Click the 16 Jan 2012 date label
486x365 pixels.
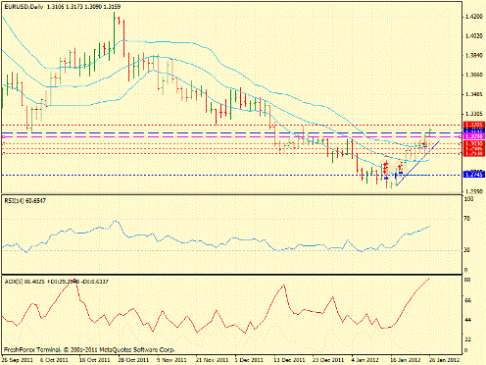tap(406, 360)
